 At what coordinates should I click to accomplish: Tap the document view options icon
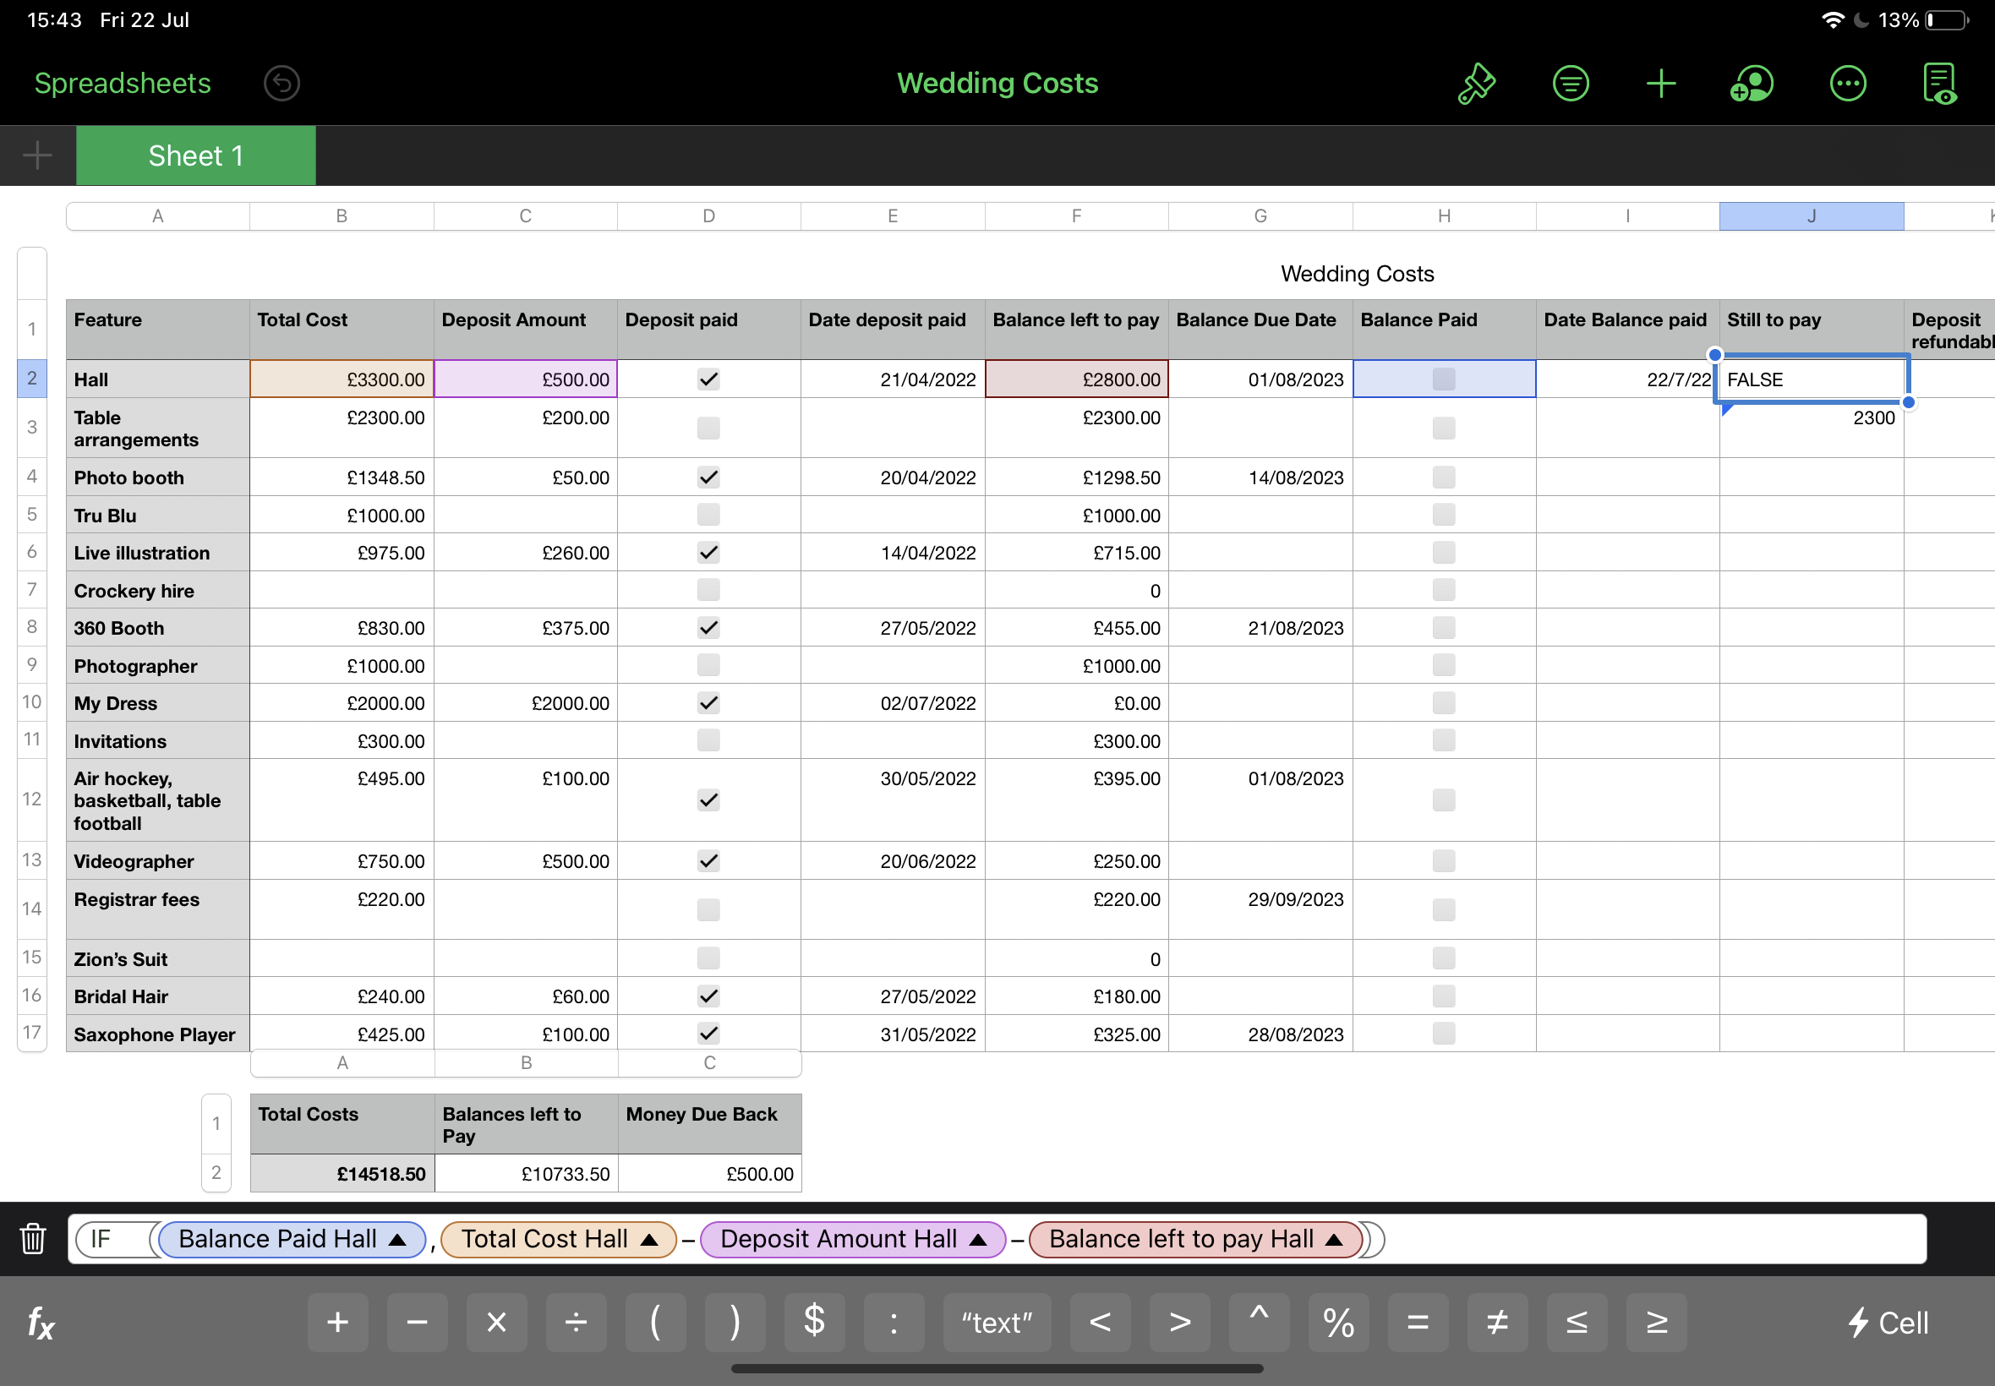[1939, 85]
